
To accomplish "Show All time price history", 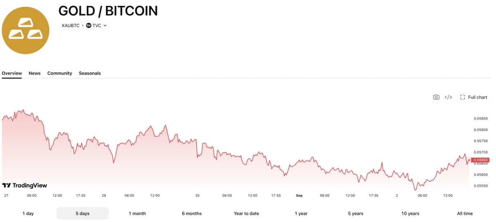I will pyautogui.click(x=465, y=213).
